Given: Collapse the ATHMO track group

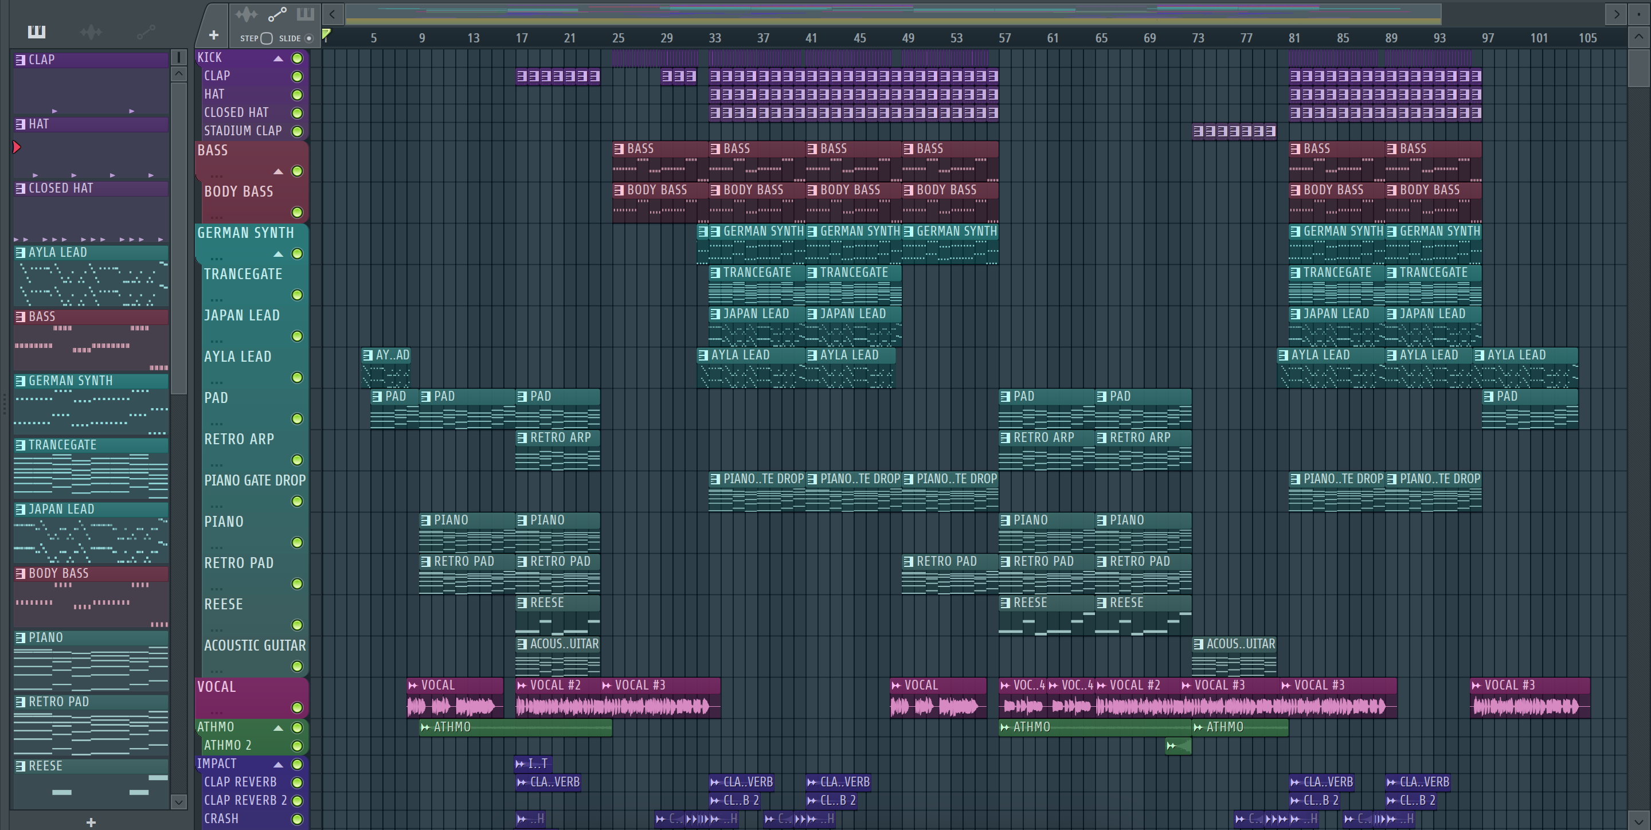Looking at the screenshot, I should 278,727.
